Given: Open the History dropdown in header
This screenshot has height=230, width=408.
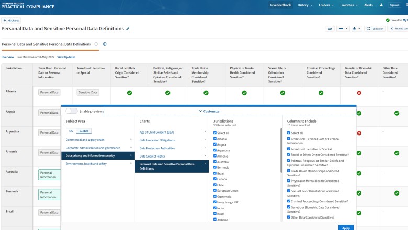Looking at the screenshot, I should click(x=305, y=5).
